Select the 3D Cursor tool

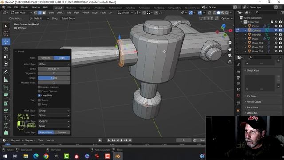click(6, 34)
